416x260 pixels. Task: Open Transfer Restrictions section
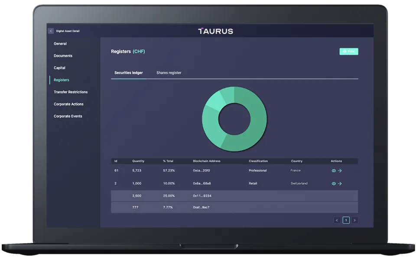click(x=71, y=92)
